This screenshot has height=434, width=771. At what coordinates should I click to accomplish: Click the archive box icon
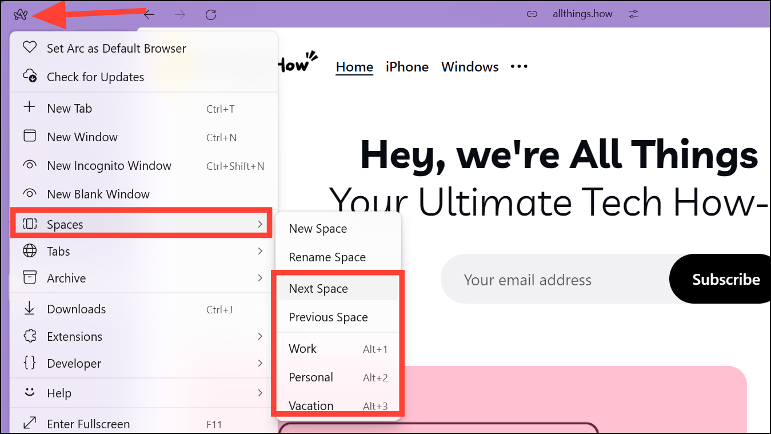click(29, 277)
